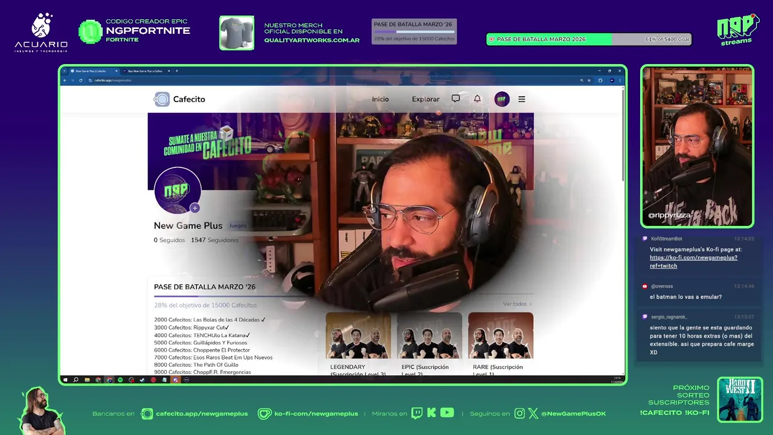Click the YouTube icon in footer
773x435 pixels.
pos(447,413)
